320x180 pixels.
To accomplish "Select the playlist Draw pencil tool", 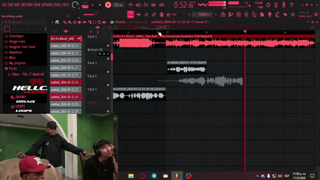I will [x=65, y=22].
